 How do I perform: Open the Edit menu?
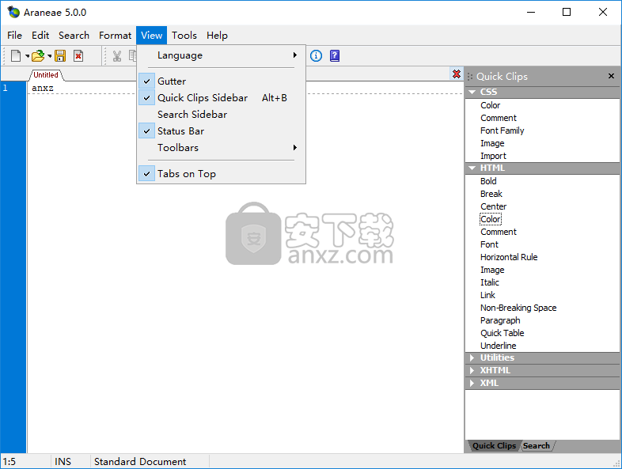click(40, 36)
